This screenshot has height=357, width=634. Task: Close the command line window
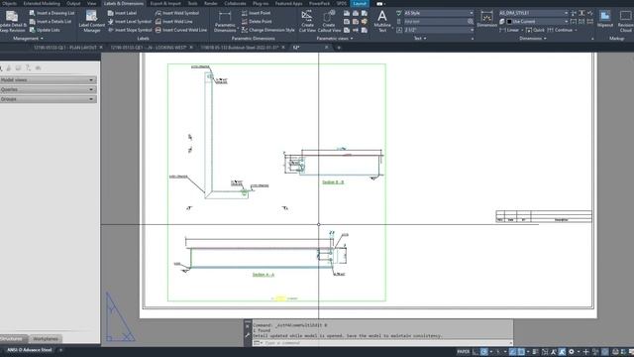point(248,326)
